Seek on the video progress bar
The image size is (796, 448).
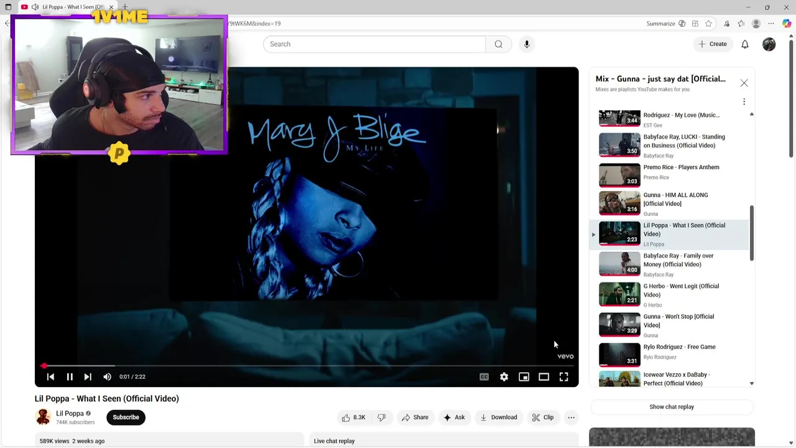(x=307, y=366)
